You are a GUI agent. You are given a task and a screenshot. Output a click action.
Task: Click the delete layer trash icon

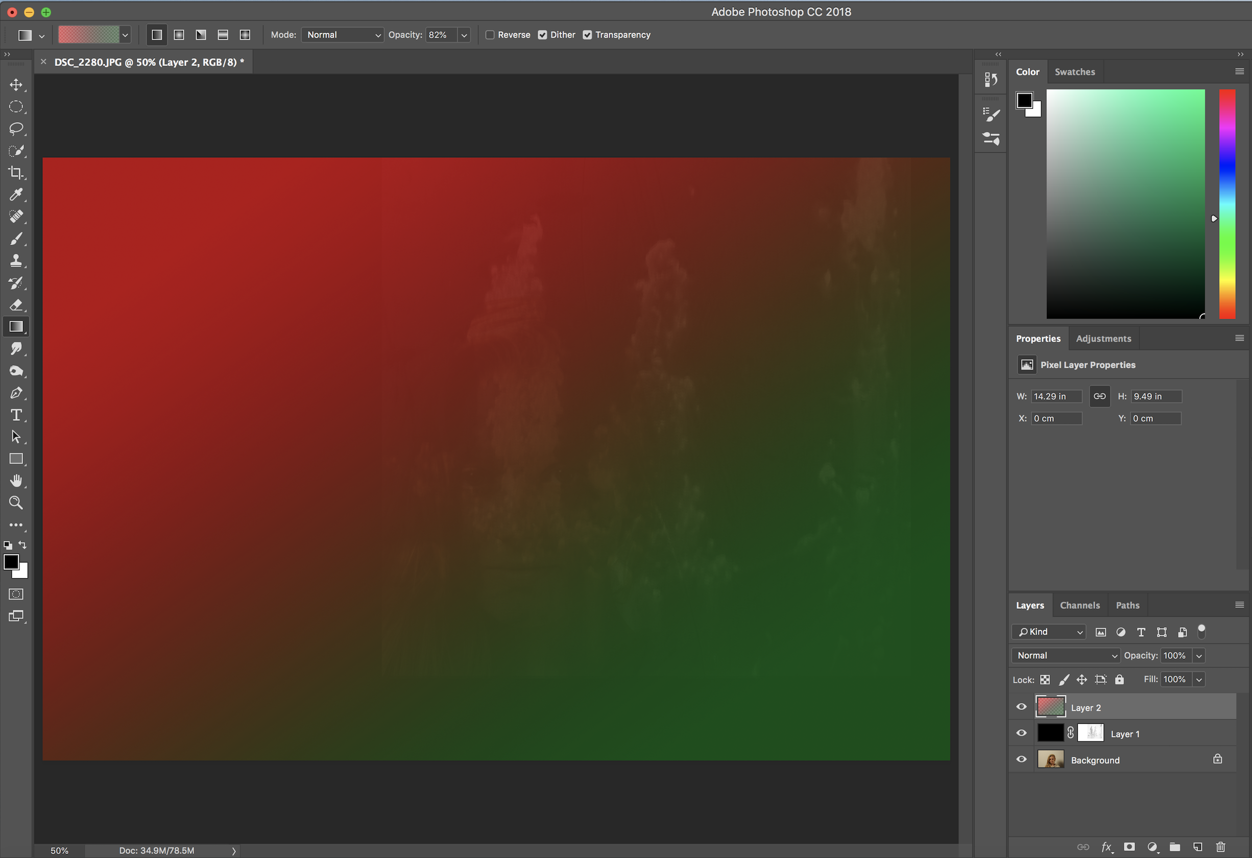pyautogui.click(x=1221, y=847)
